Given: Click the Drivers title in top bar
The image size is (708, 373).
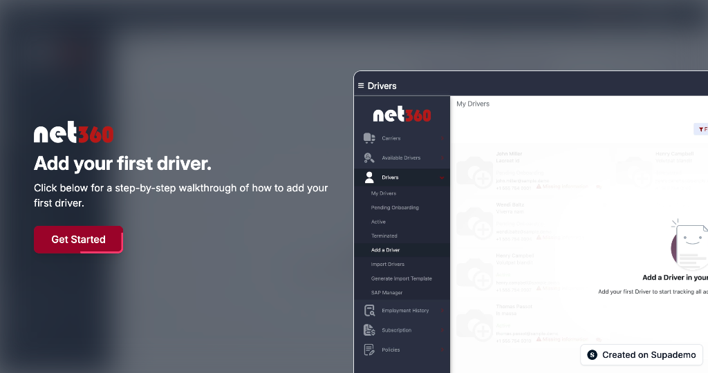Looking at the screenshot, I should 382,86.
